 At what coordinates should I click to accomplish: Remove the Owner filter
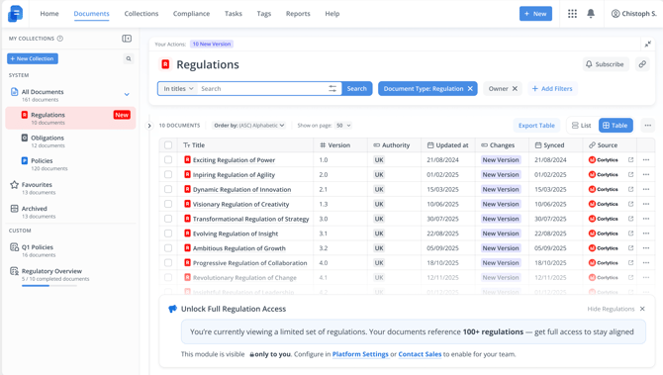(515, 88)
